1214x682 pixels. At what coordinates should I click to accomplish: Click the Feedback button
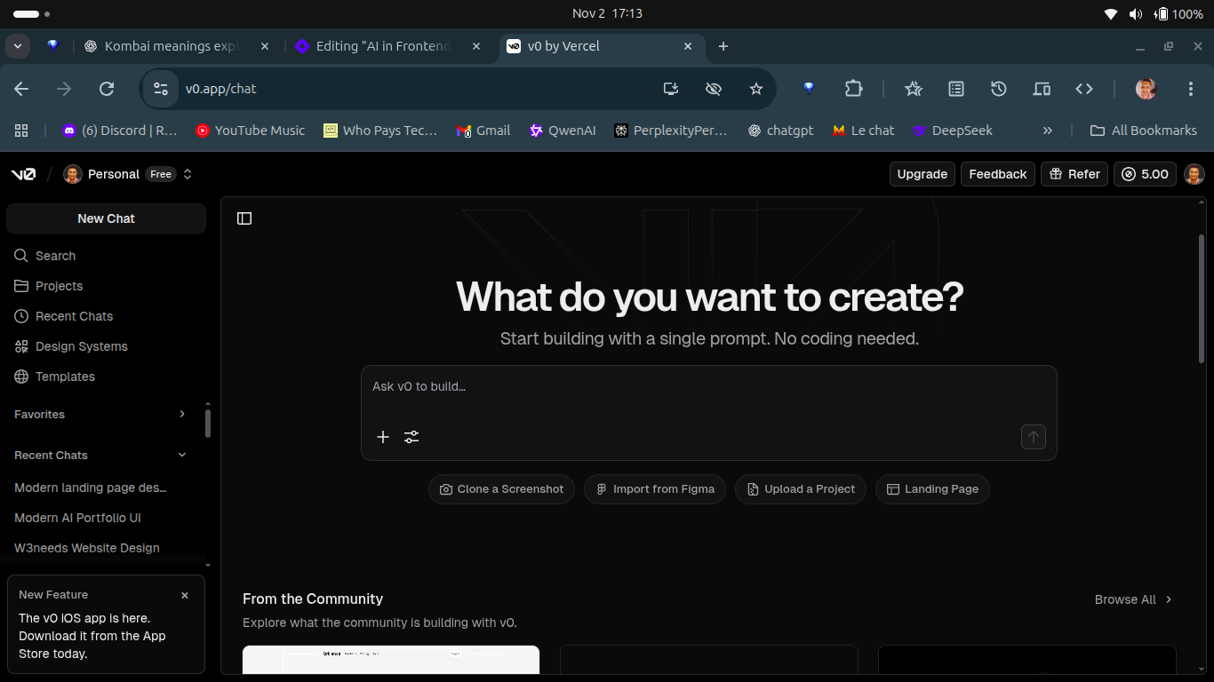(998, 174)
